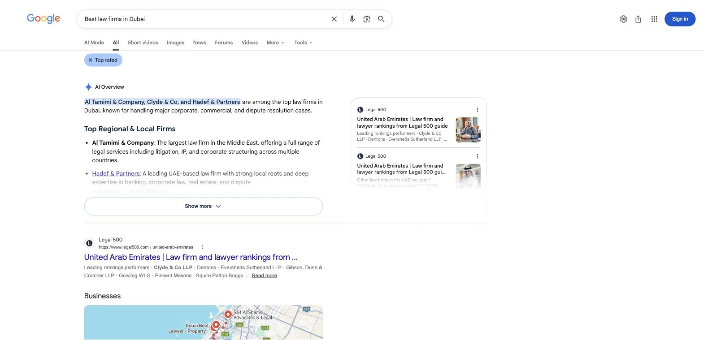Image resolution: width=703 pixels, height=340 pixels.
Task: Click the Businesses map preview
Action: [x=204, y=323]
